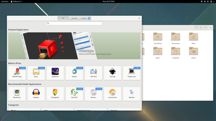
Task: Click the Inkscape icon in Editor's Picks
Action: click(113, 71)
